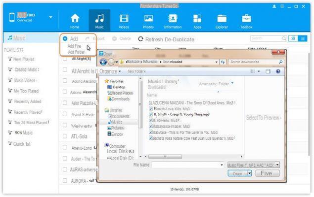Tick the checkbox for ATL-Sola row
The height and width of the screenshot is (197, 314).
65,136
